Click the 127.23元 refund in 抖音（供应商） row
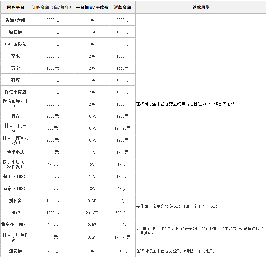This screenshot has height=257, width=267. tap(122, 128)
